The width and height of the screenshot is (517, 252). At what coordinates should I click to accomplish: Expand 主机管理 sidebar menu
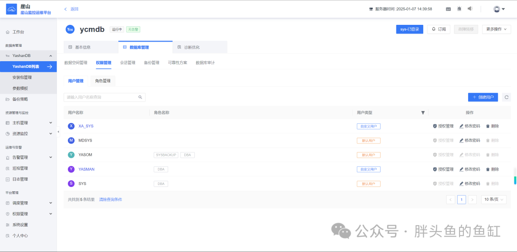coord(28,123)
